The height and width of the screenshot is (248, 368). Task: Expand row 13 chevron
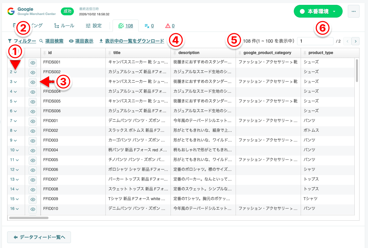(17, 179)
